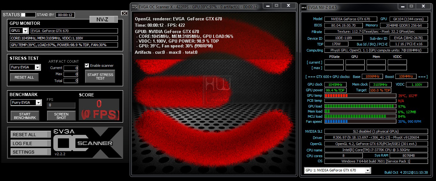Click the elapsed time 00:00:12 field
Image resolution: width=436 pixels, height=181 pixels.
[x=65, y=15]
